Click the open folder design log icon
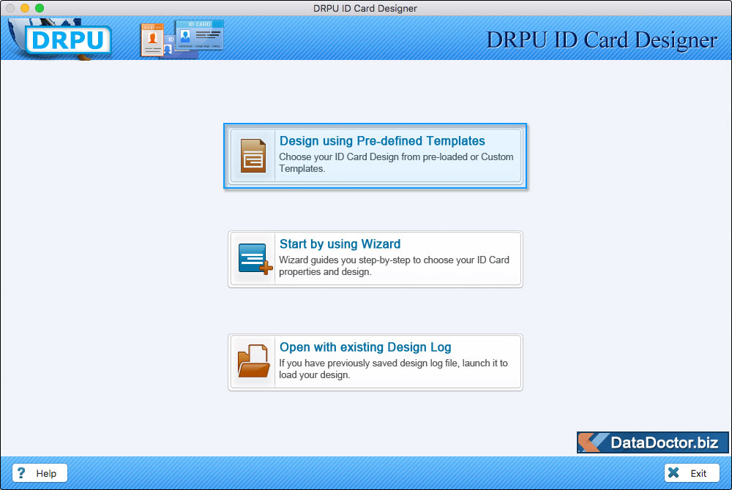Viewport: 732px width, 490px height. click(x=253, y=361)
